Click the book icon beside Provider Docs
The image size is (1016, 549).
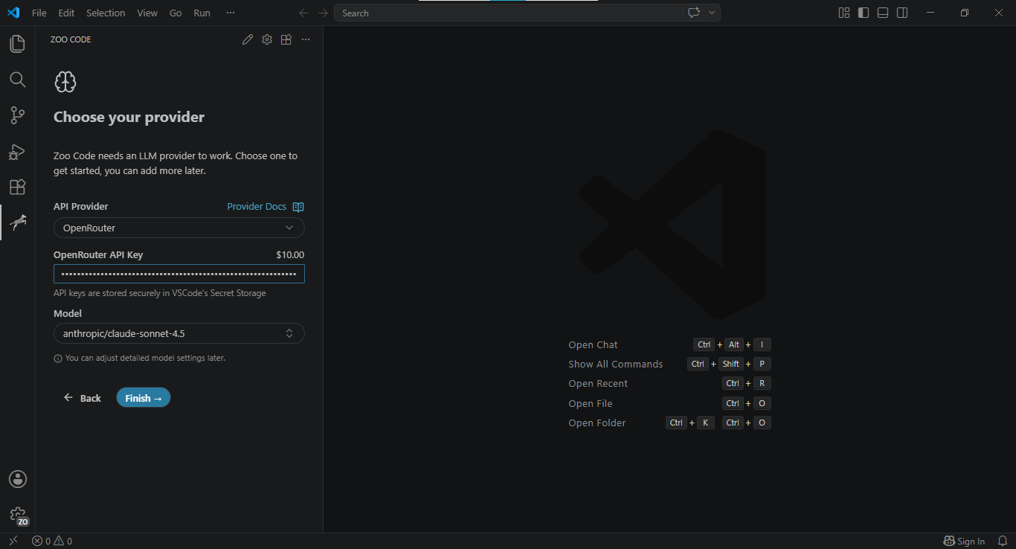tap(298, 207)
